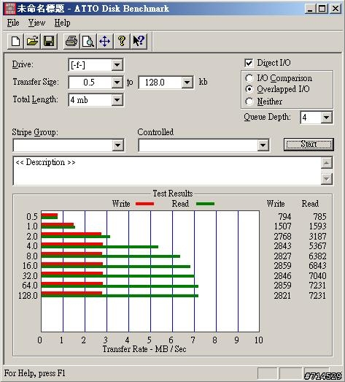Click the Write value 1507

tap(282, 226)
